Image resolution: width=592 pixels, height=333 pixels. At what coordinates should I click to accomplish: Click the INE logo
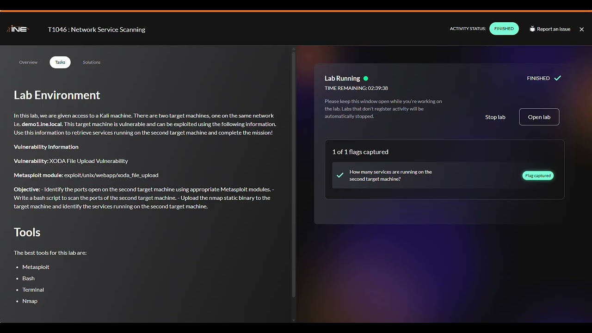click(18, 29)
